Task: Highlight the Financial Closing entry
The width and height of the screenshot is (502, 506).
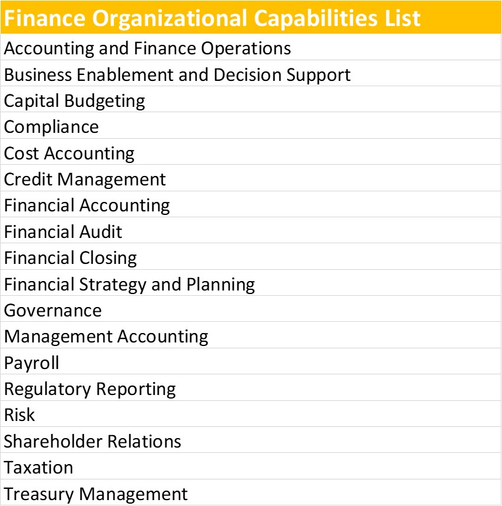Action: pyautogui.click(x=70, y=257)
